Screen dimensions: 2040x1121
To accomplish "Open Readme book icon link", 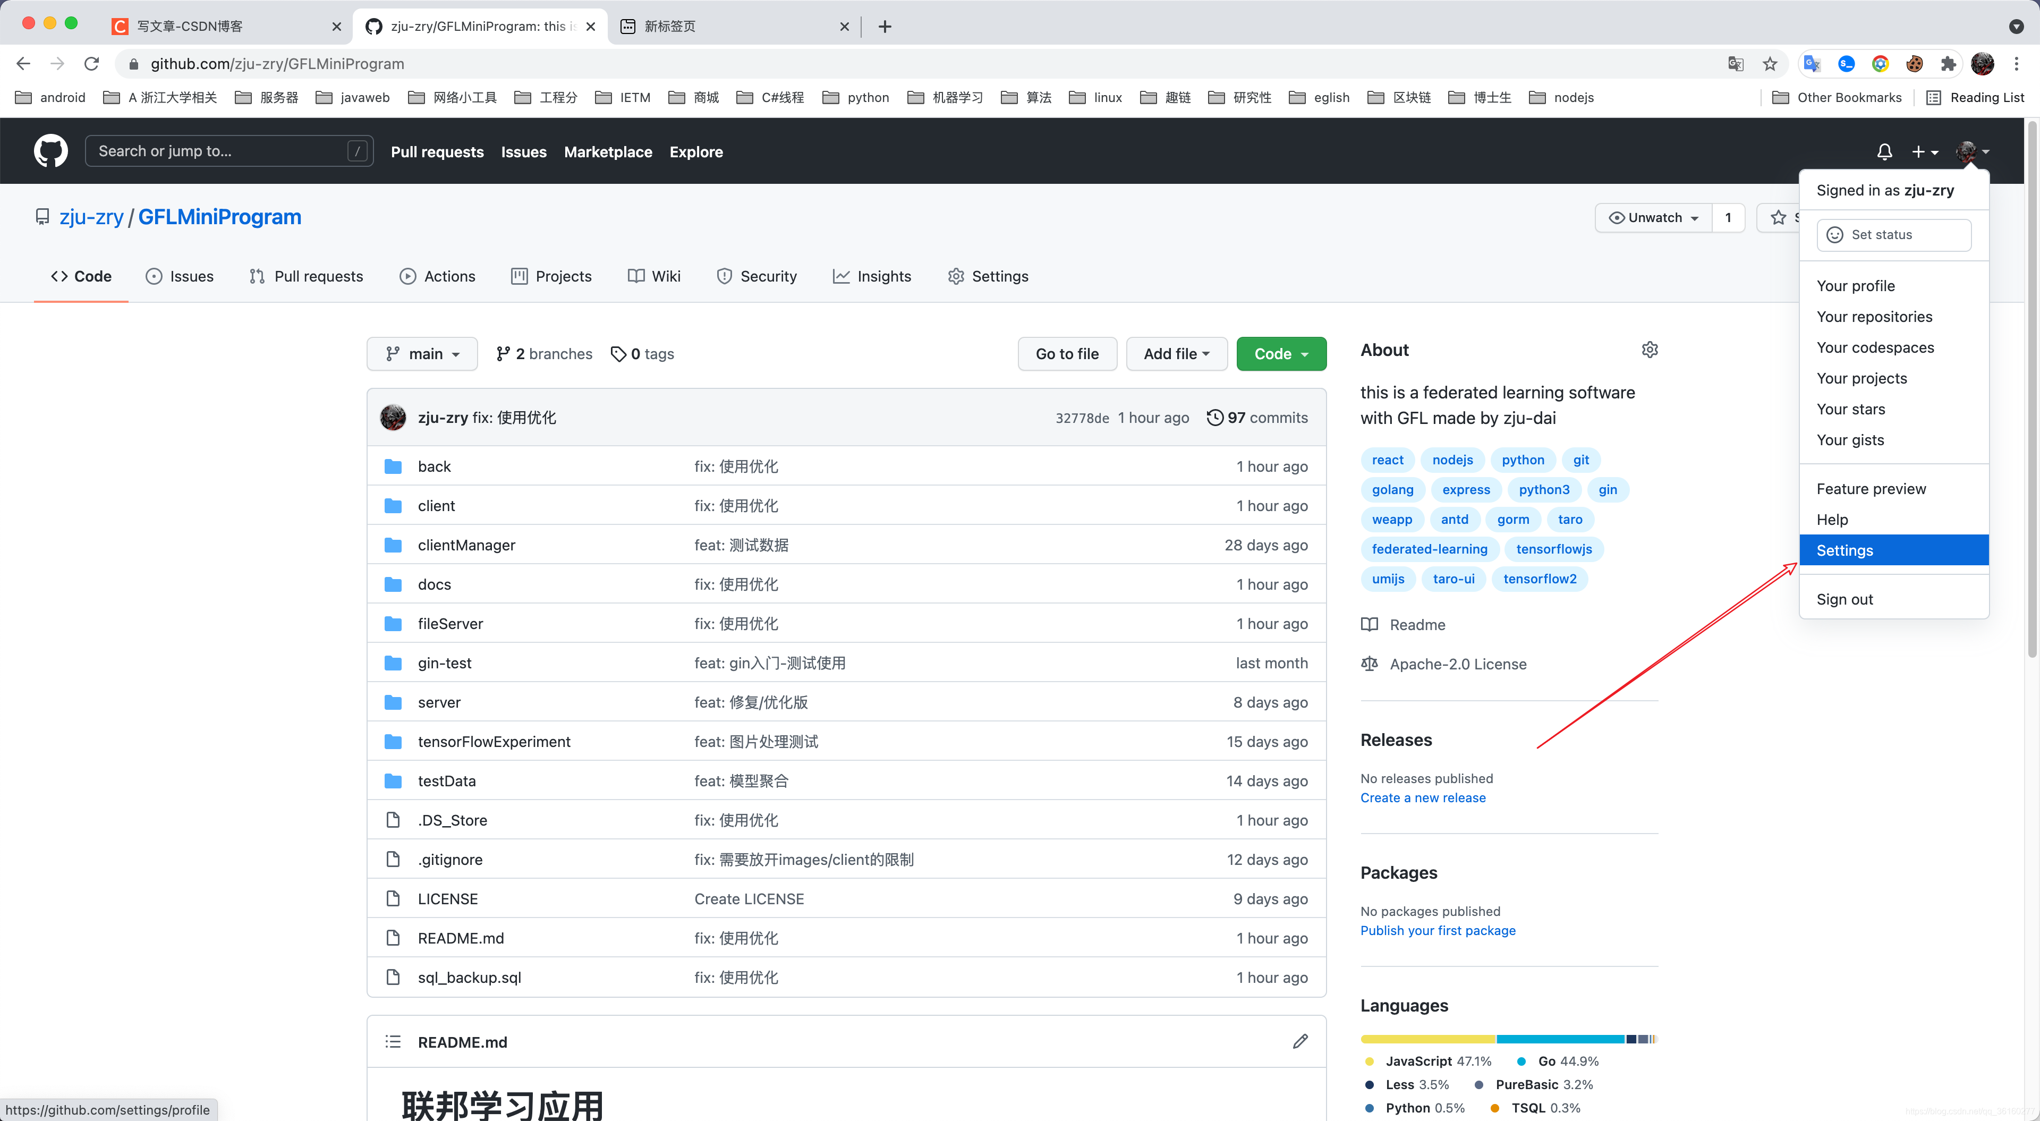I will 1402,624.
